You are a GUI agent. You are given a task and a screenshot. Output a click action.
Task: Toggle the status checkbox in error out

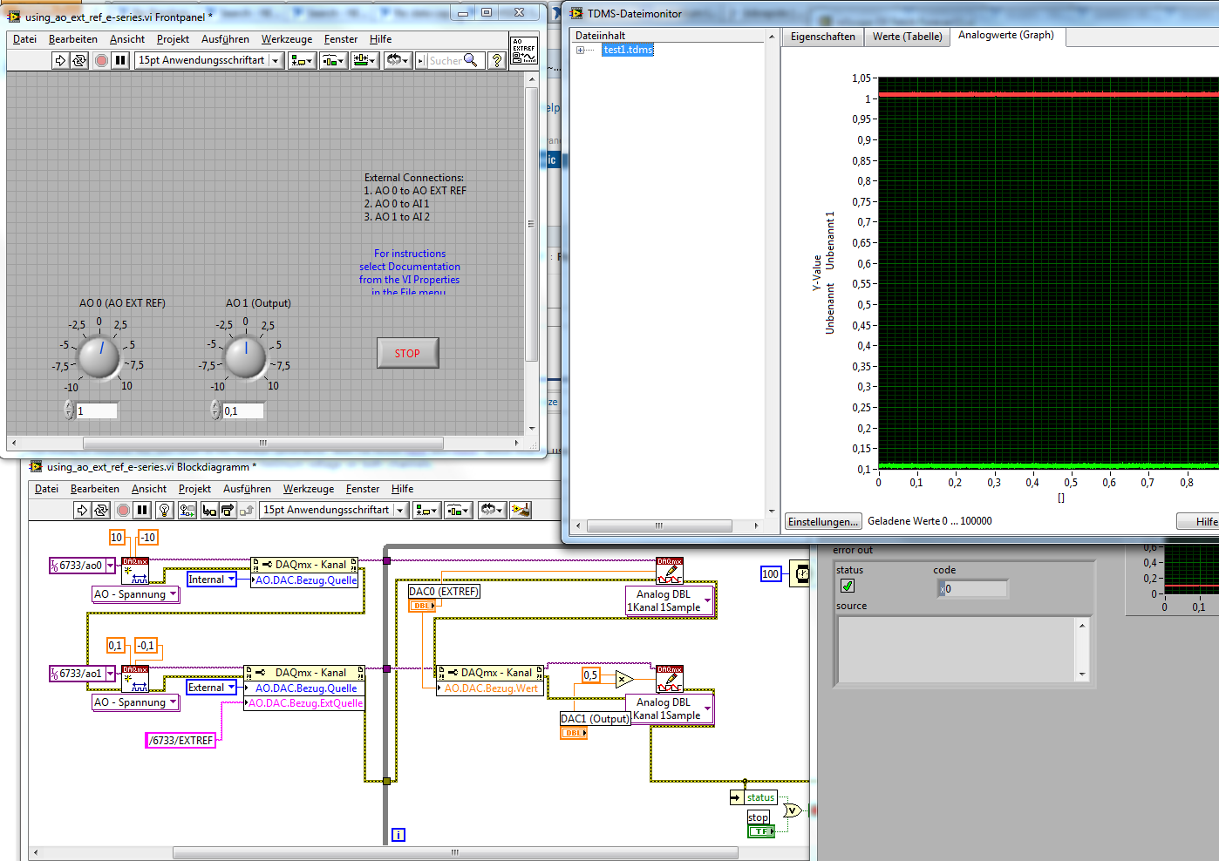[x=847, y=586]
